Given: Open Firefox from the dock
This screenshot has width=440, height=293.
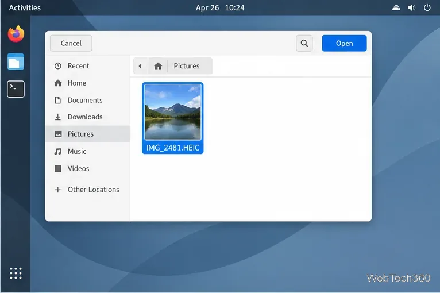Looking at the screenshot, I should (x=16, y=34).
